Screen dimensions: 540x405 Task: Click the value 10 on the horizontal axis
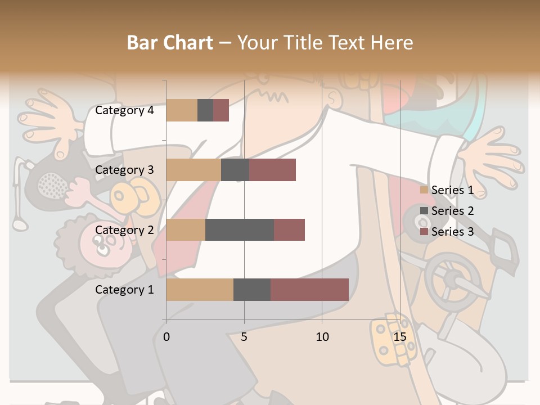tap(322, 337)
